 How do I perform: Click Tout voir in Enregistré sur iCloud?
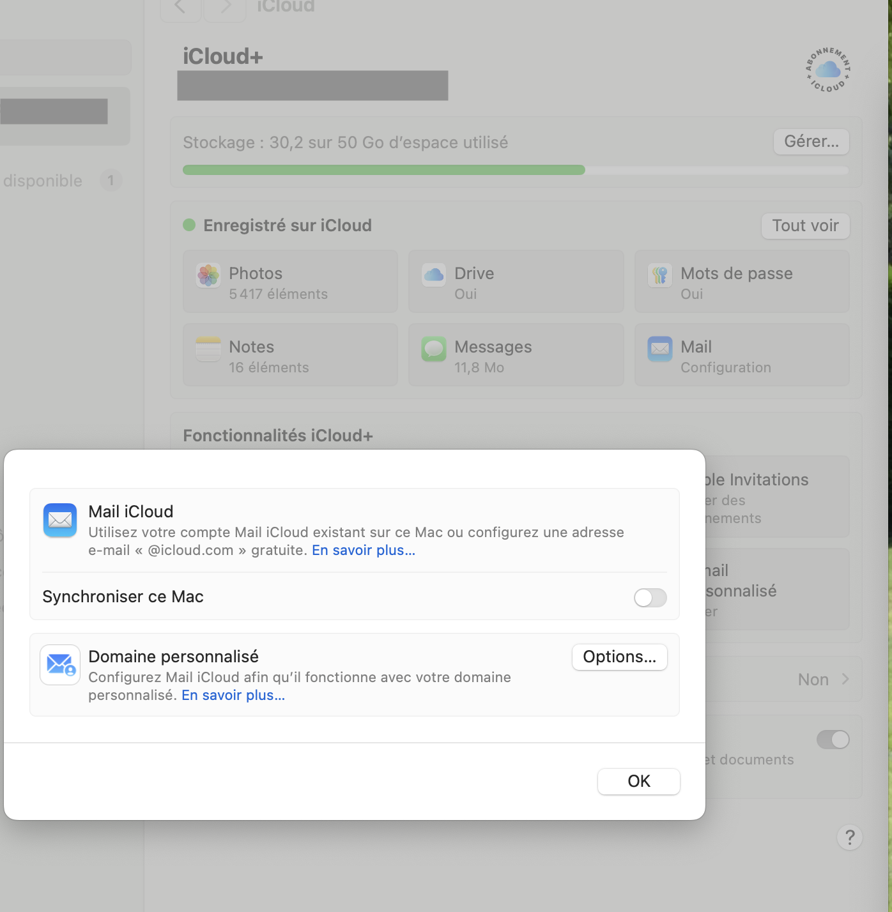[x=806, y=225]
